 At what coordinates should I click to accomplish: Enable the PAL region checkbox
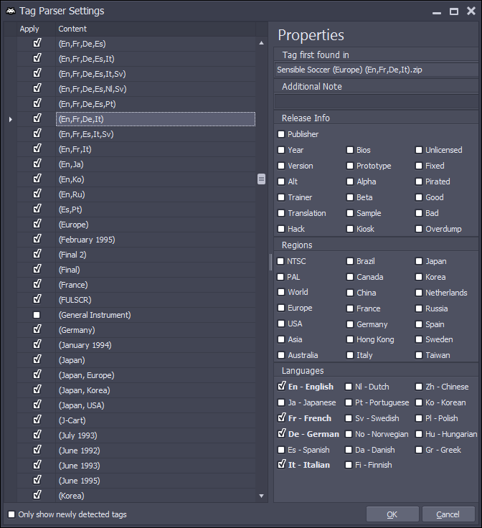[x=280, y=277]
